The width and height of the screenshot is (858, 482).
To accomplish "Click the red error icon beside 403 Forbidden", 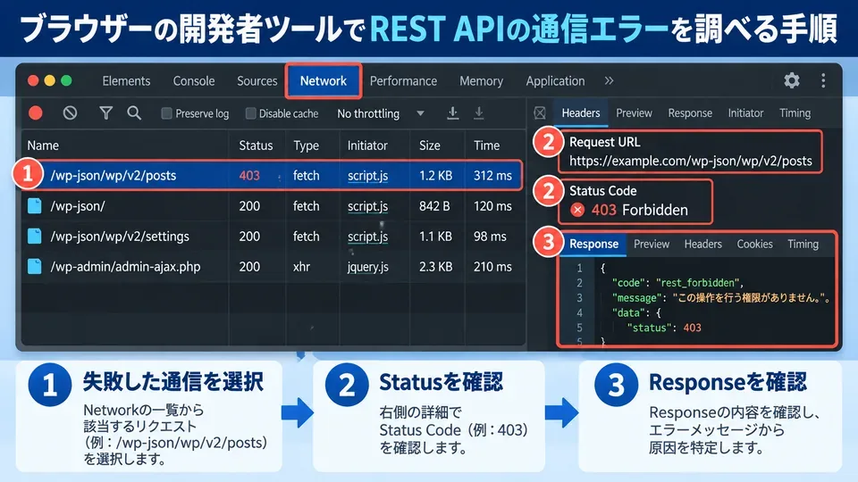I will pyautogui.click(x=577, y=210).
